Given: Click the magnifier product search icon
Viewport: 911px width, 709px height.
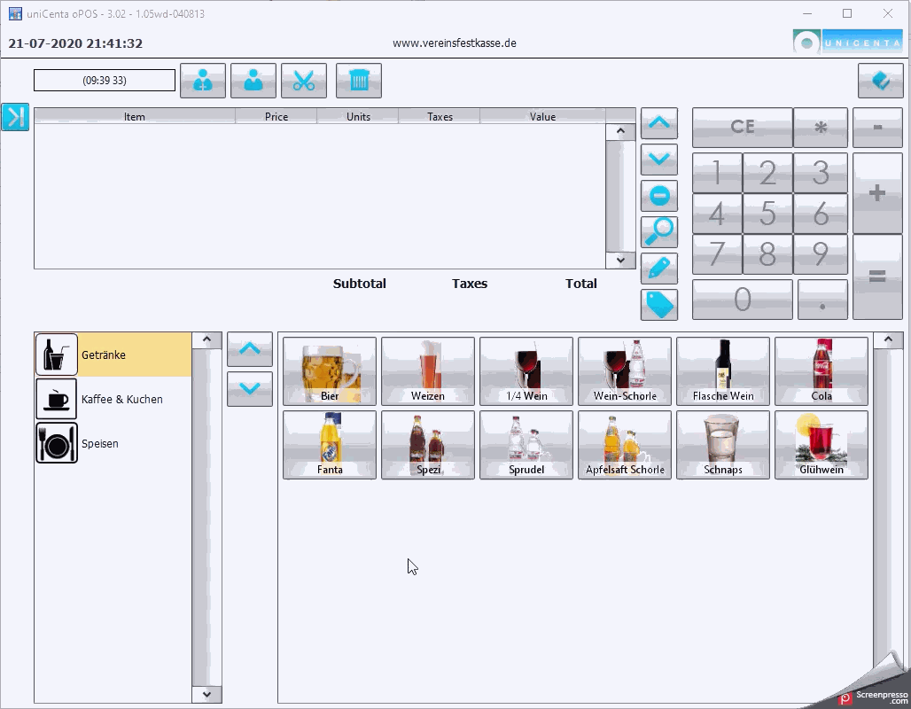Looking at the screenshot, I should pos(658,232).
